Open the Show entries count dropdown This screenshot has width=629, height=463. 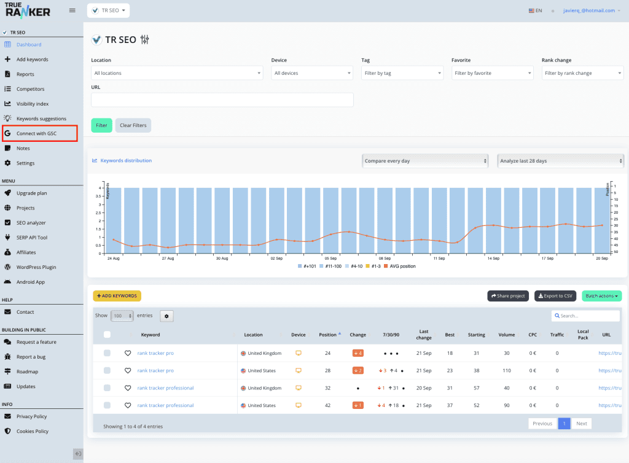click(x=122, y=316)
